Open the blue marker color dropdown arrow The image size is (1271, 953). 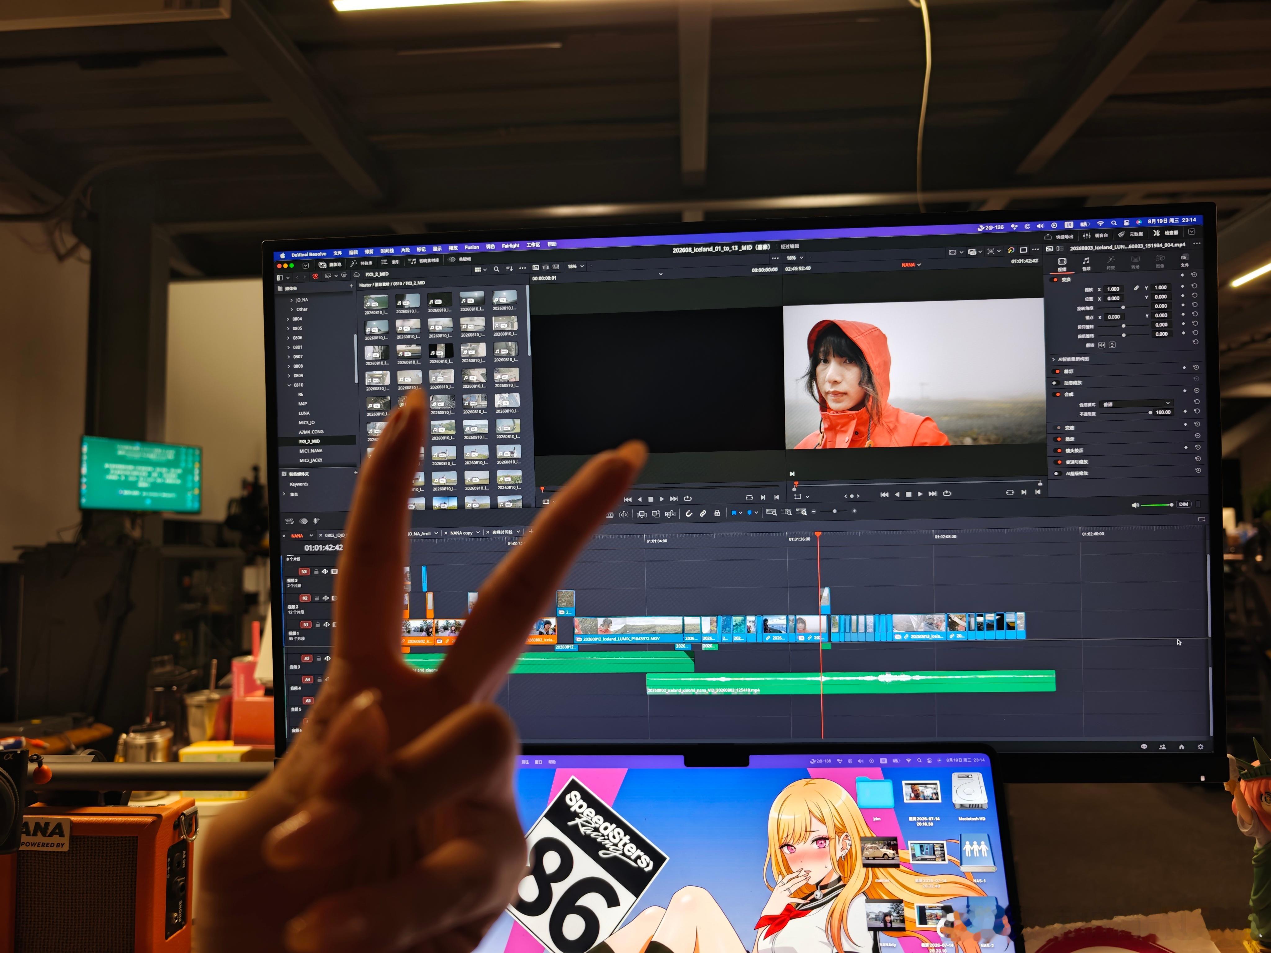(x=756, y=512)
